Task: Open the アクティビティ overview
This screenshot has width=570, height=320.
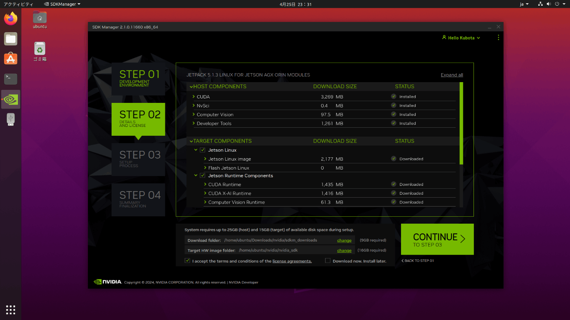Action: click(18, 4)
